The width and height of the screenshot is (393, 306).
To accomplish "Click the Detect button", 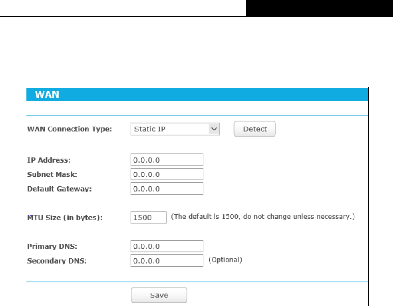I will click(x=255, y=129).
